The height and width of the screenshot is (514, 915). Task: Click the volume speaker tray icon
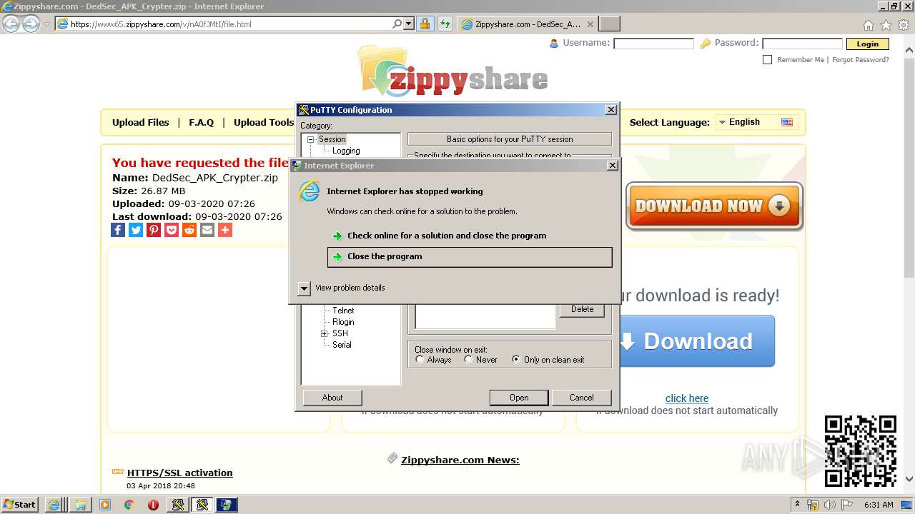point(830,505)
